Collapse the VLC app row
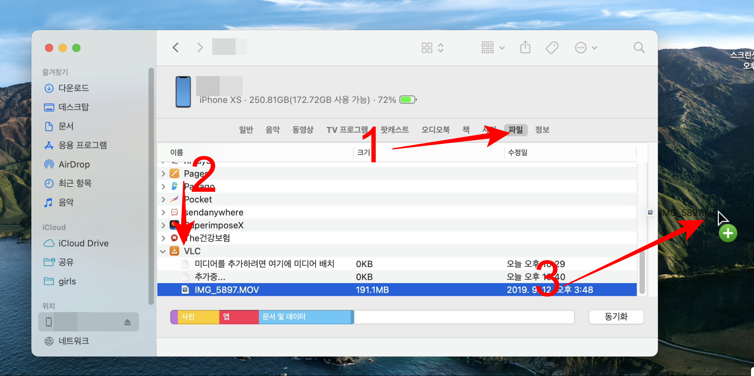 point(163,251)
